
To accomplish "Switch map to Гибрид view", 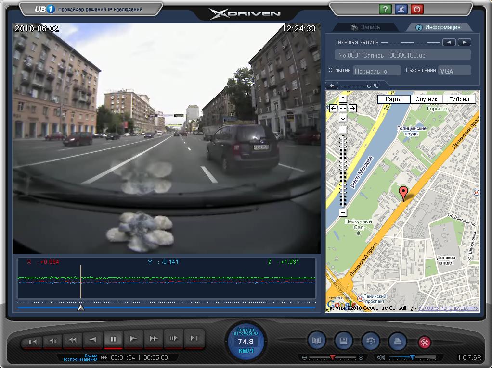I will point(459,99).
